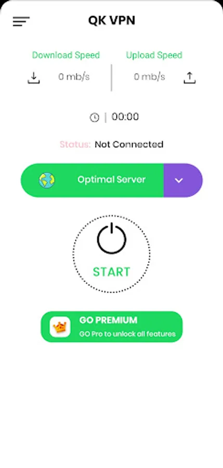Click the upload 0 mb/s value
This screenshot has height=468, width=223.
(x=149, y=77)
